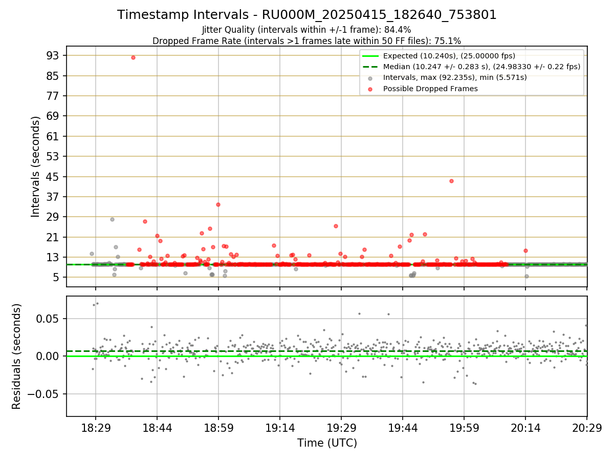Screen dimensions: 614x461
Task: Click the Jitter Quality 84.4% subtitle line
Action: pos(306,30)
